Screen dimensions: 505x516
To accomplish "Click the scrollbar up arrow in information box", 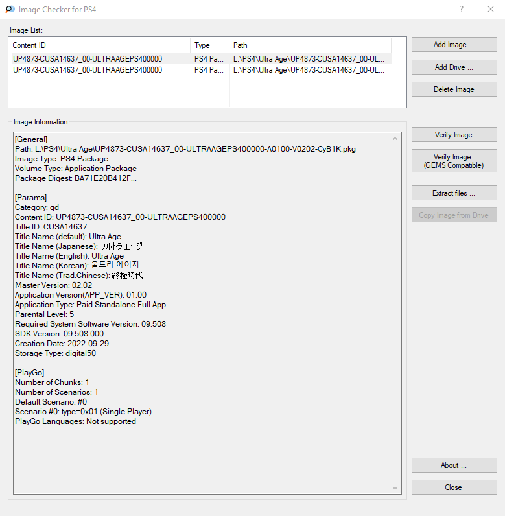I will [395, 139].
